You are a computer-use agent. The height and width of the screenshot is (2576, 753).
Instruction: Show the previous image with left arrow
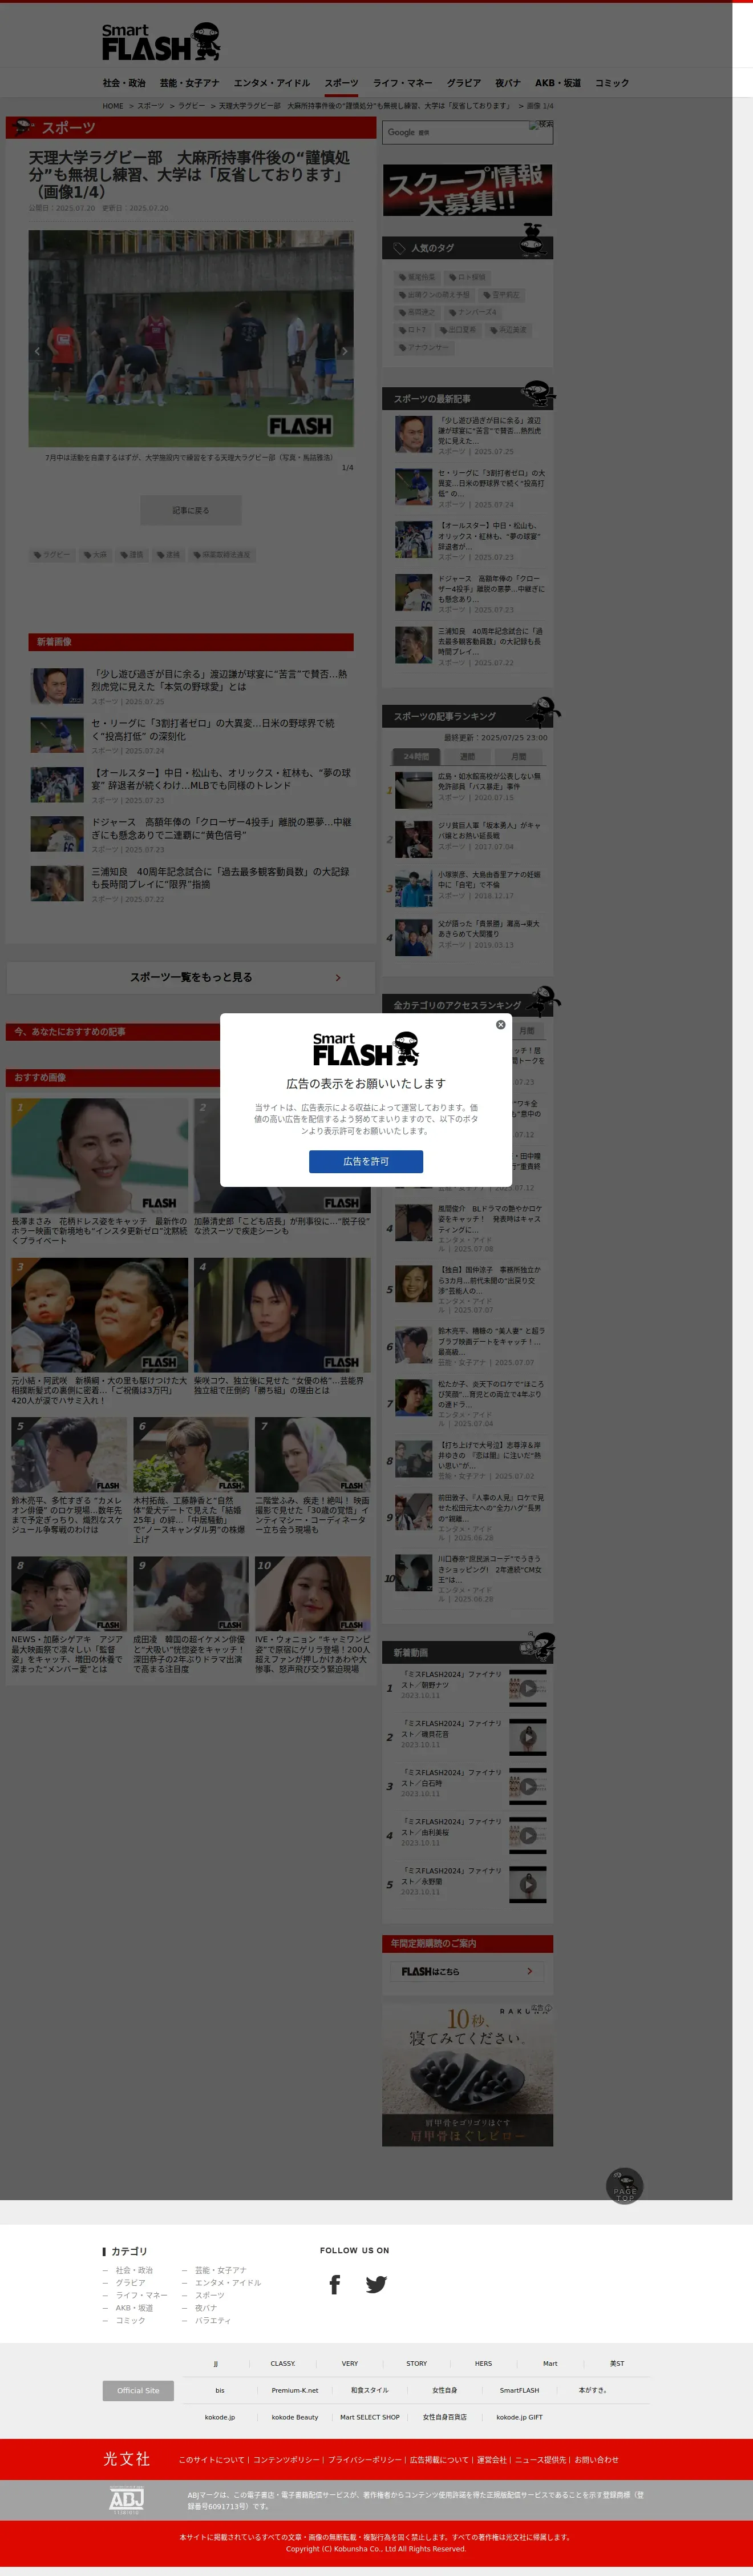(38, 351)
